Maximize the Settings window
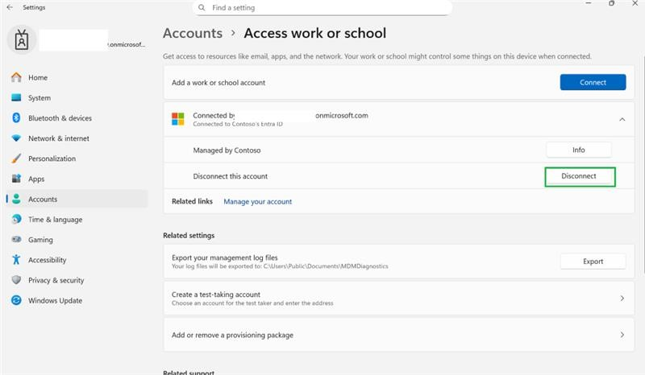Screen dimensions: 645x375 612,3
